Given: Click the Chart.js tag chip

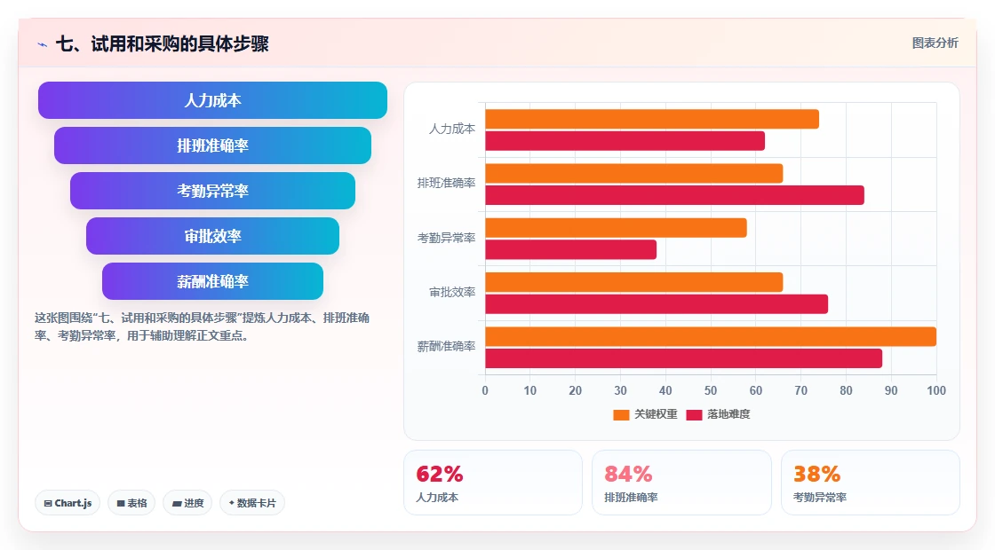Looking at the screenshot, I should click(68, 503).
